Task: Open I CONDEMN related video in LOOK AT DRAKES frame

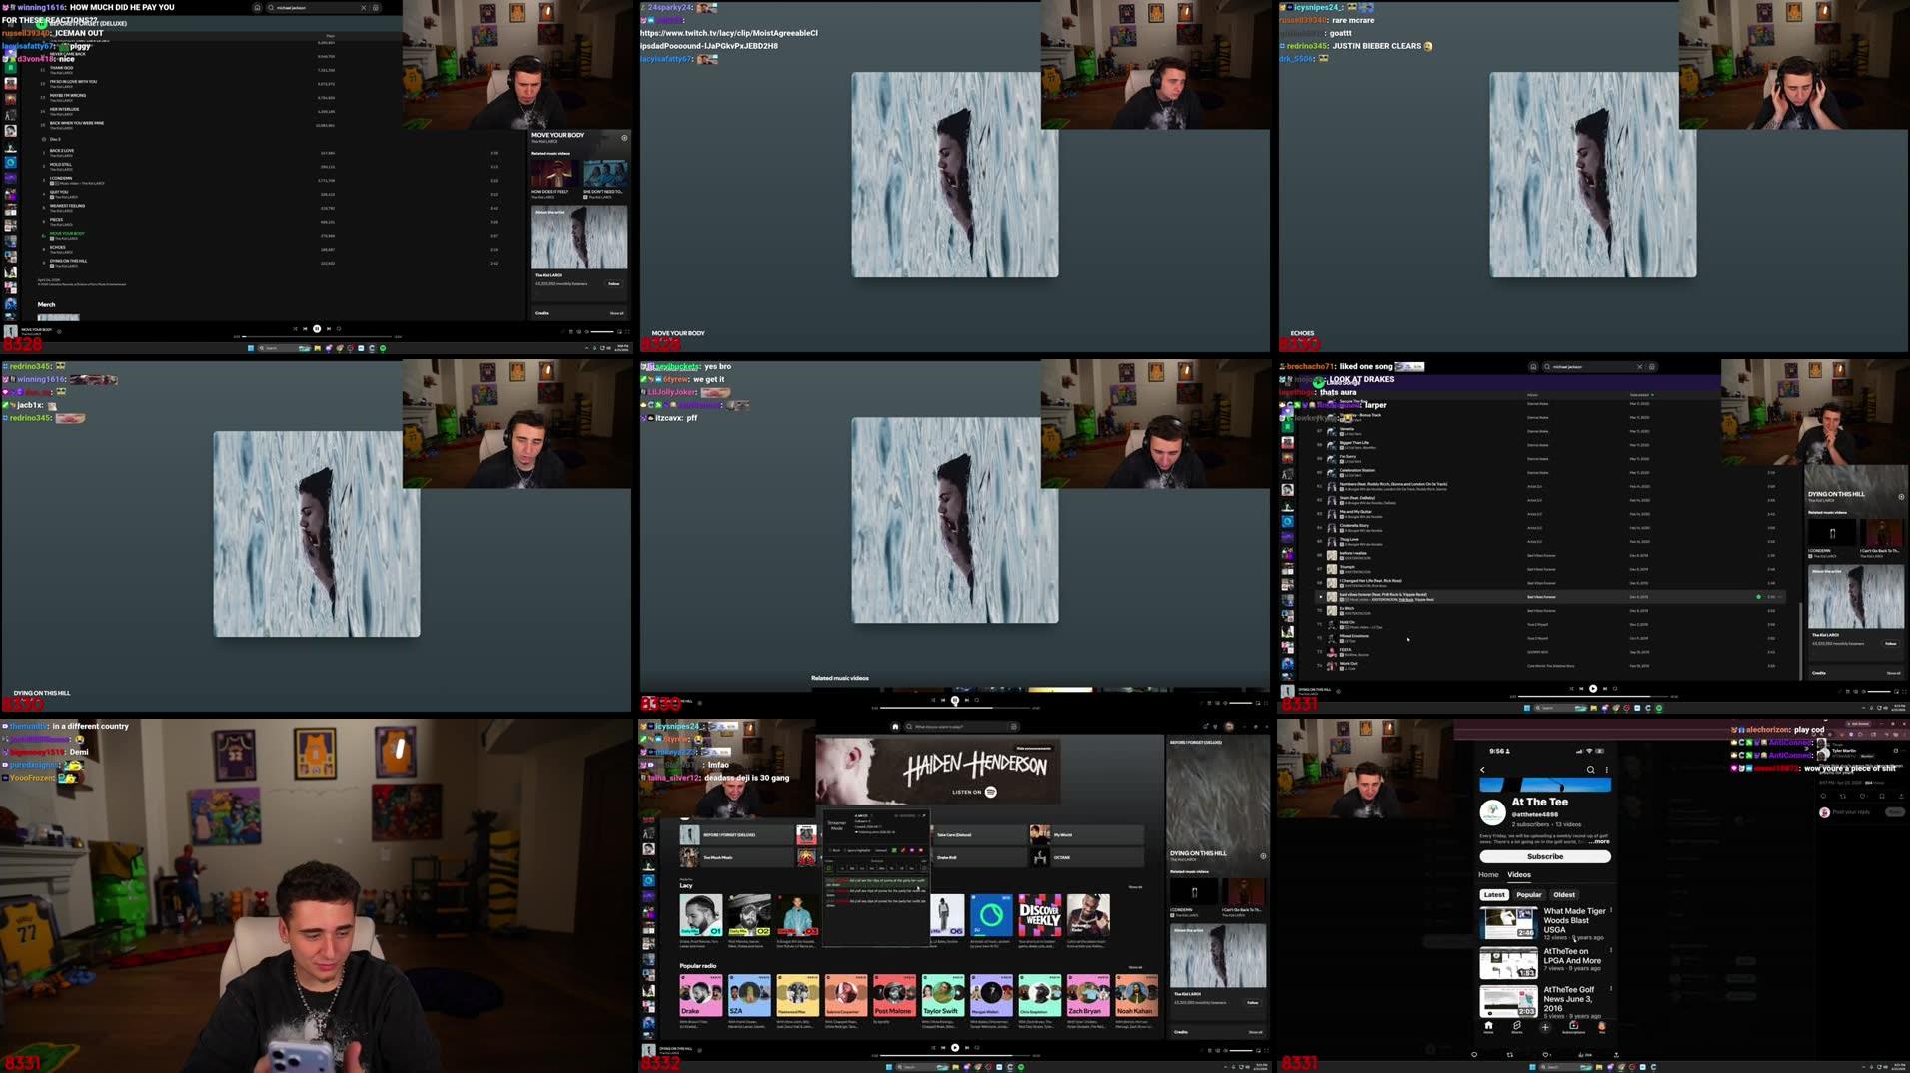Action: pyautogui.click(x=1832, y=532)
